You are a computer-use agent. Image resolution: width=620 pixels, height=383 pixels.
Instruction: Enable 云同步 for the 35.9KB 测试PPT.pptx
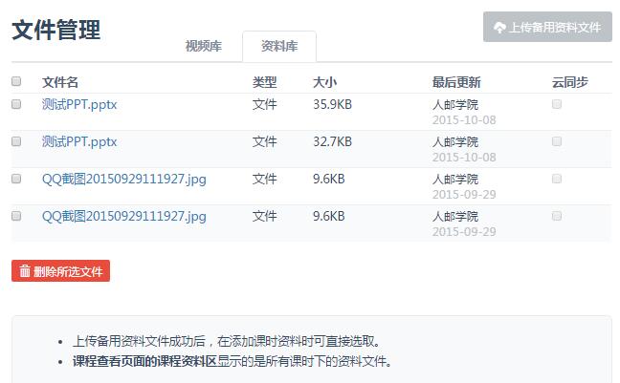point(557,104)
